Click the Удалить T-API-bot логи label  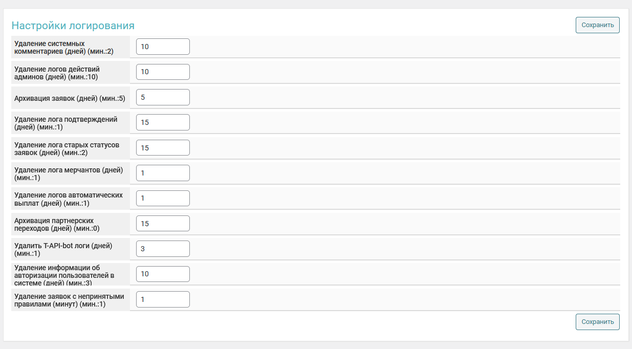(x=63, y=249)
